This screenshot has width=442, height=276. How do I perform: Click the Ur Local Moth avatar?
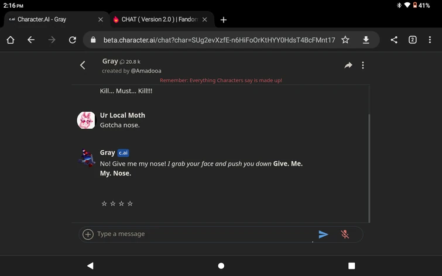point(86,120)
